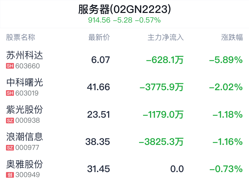The height and width of the screenshot is (187, 249).
Task: Click the SH badge beside 603019
Action: pos(10,93)
